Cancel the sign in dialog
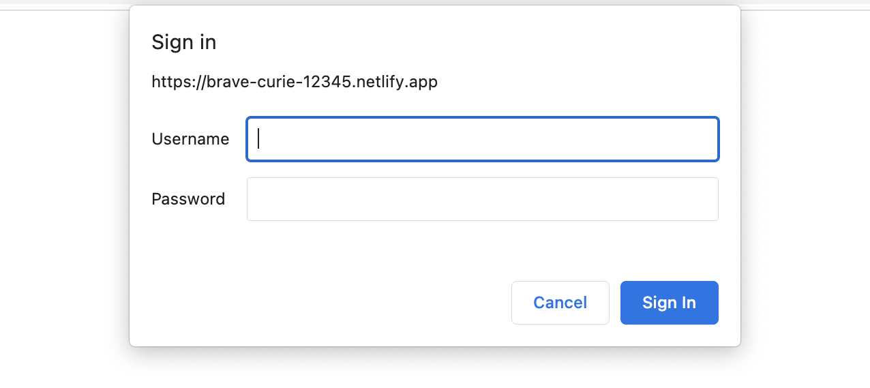Viewport: 870px width, 388px height. click(560, 303)
